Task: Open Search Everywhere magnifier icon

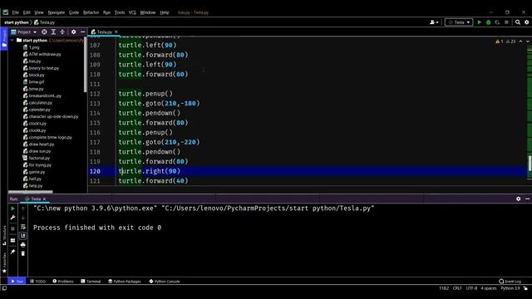Action: [x=518, y=22]
